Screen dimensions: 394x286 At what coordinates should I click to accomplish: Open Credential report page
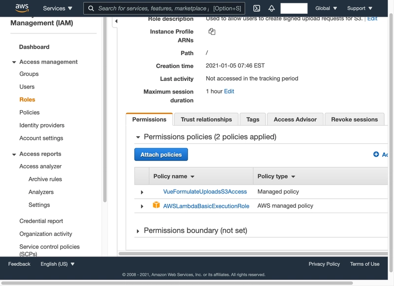pos(41,221)
